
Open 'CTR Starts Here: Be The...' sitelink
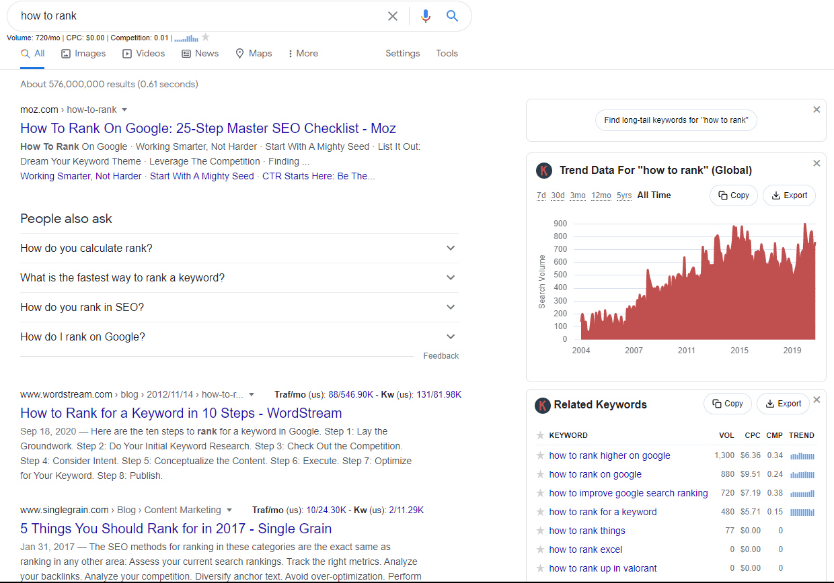click(x=319, y=176)
